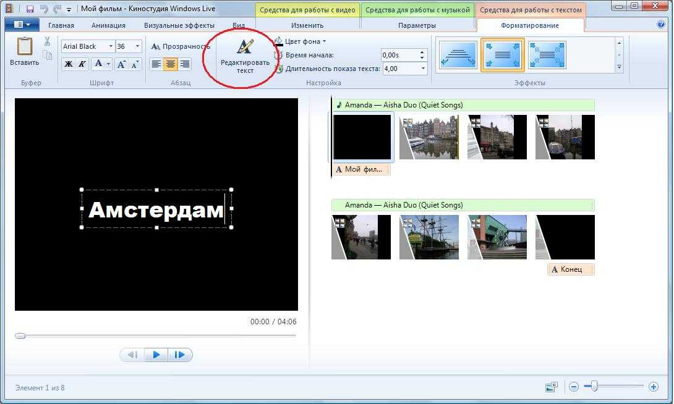The height and width of the screenshot is (404, 674).
Task: Click the Редактировать текст button
Action: 245,56
